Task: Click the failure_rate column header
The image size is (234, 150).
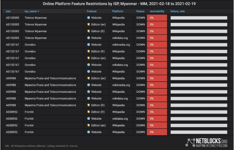Action: click(x=177, y=11)
